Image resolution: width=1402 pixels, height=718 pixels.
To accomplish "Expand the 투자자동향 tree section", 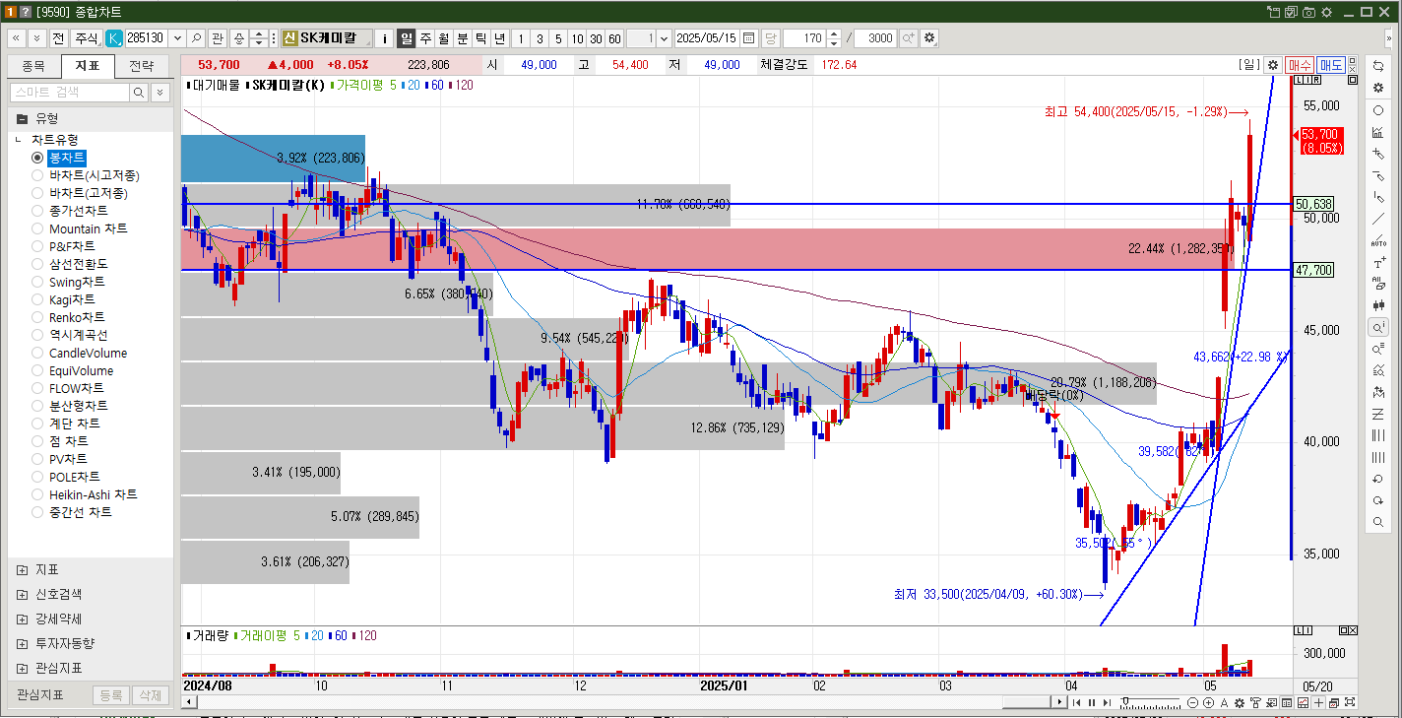I will point(22,643).
